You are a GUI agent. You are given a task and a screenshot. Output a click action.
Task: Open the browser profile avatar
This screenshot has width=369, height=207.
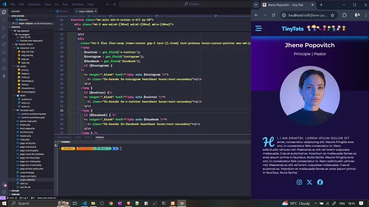tap(357, 15)
